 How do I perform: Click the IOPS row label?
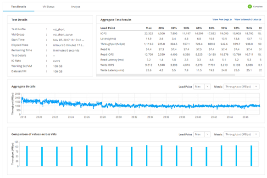click(104, 33)
